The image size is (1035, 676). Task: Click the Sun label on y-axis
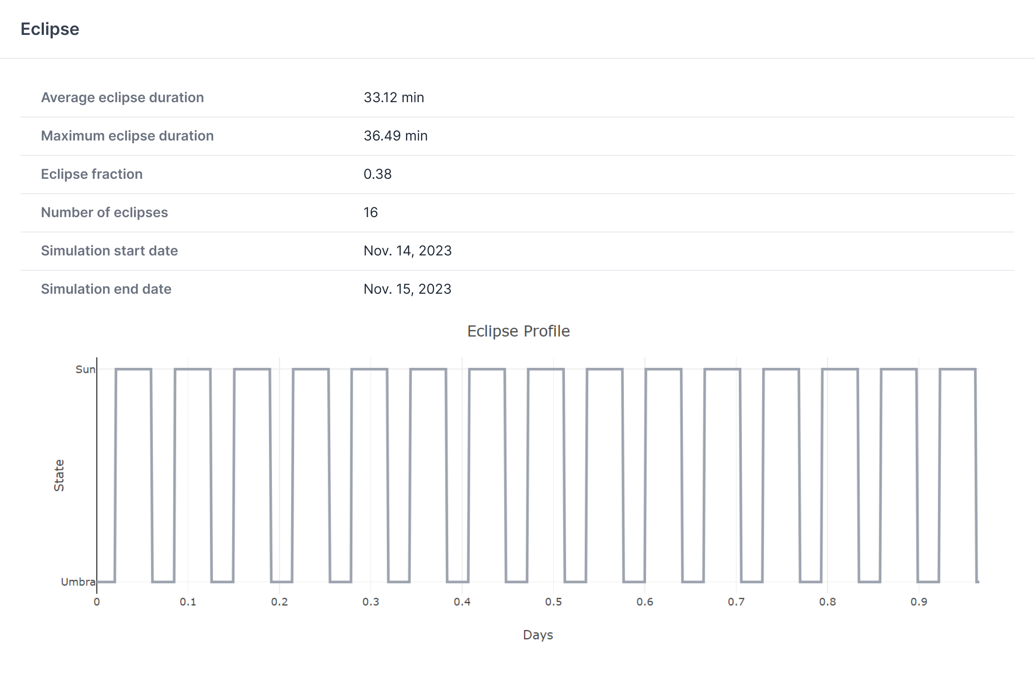tap(85, 370)
